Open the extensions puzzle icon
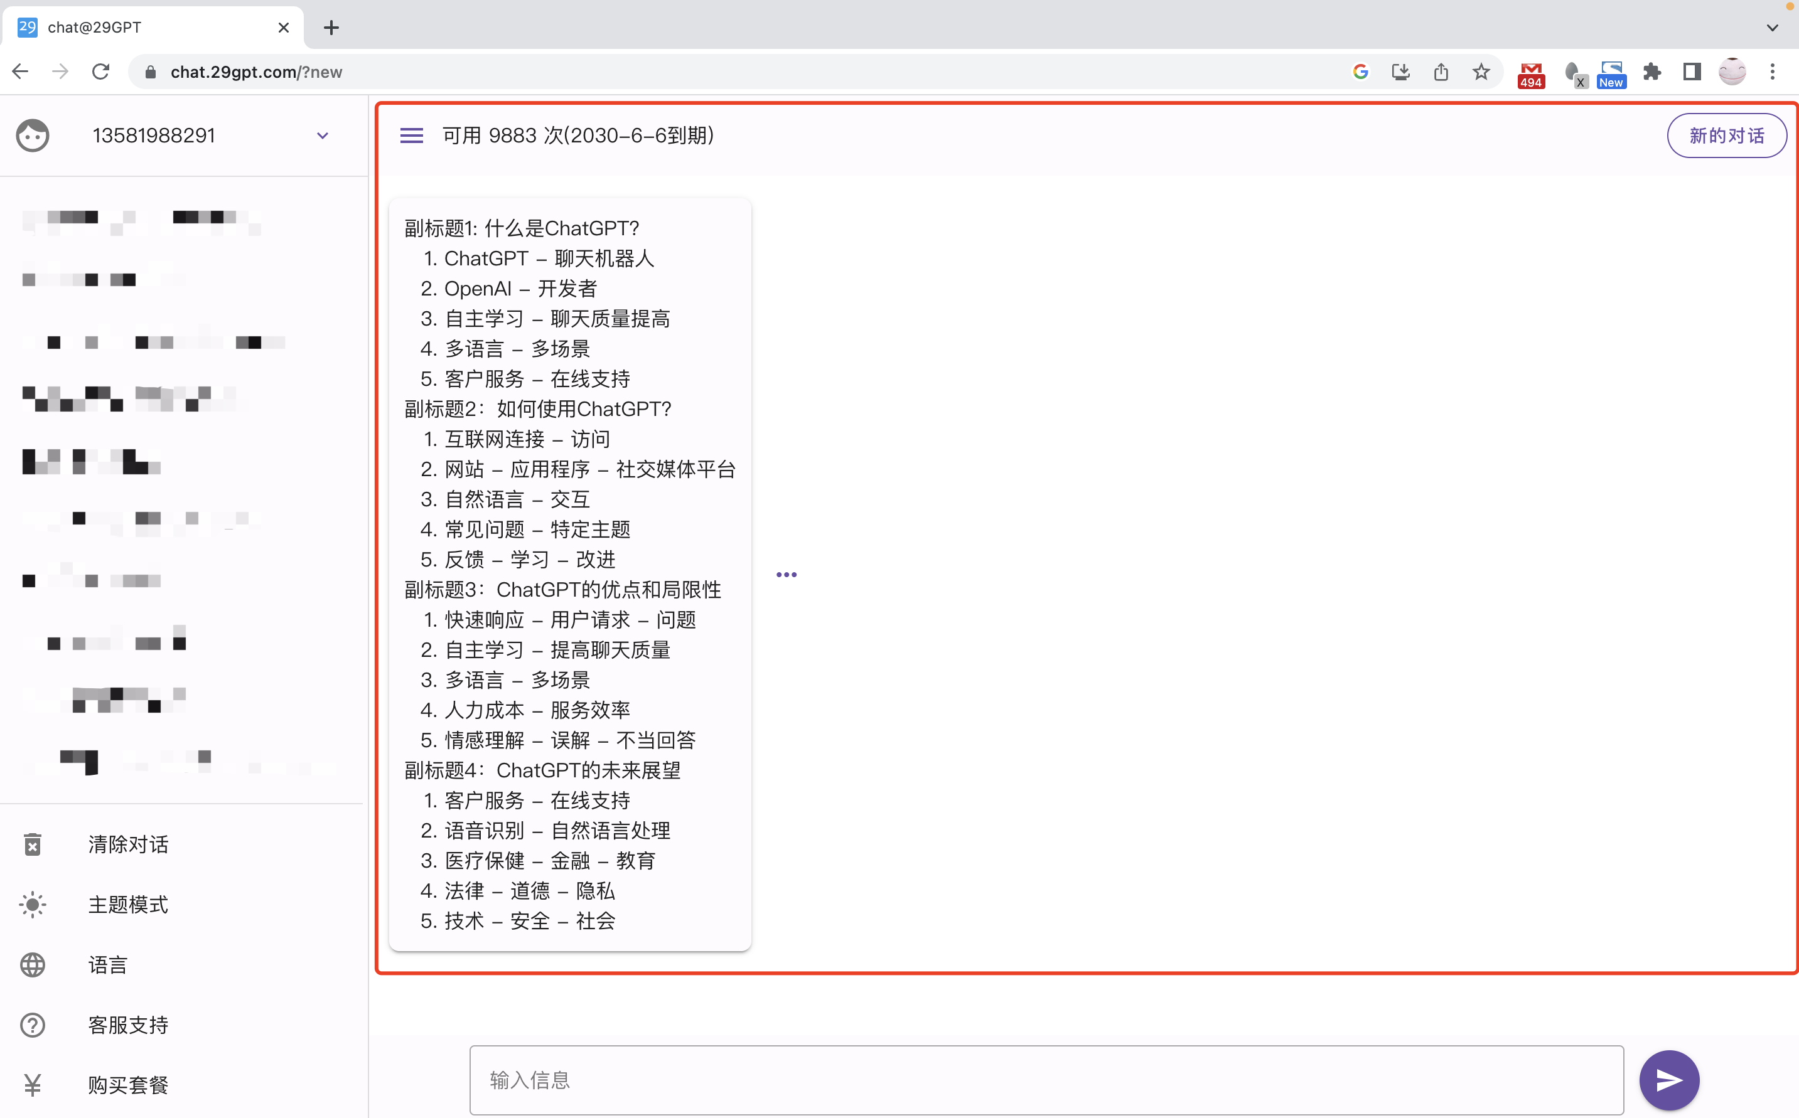The height and width of the screenshot is (1118, 1799). tap(1651, 72)
